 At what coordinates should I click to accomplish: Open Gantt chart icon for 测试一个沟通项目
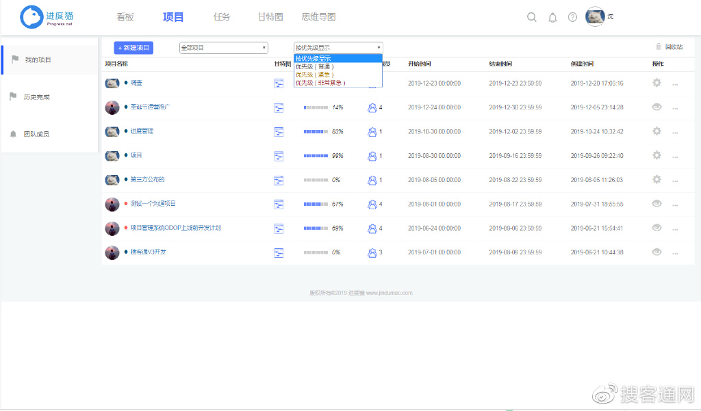coord(279,204)
